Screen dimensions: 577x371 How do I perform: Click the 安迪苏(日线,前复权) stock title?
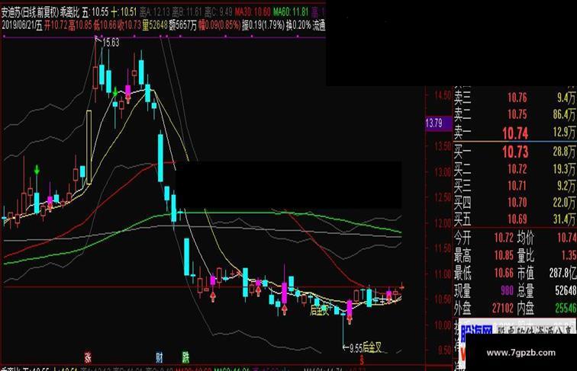point(30,12)
